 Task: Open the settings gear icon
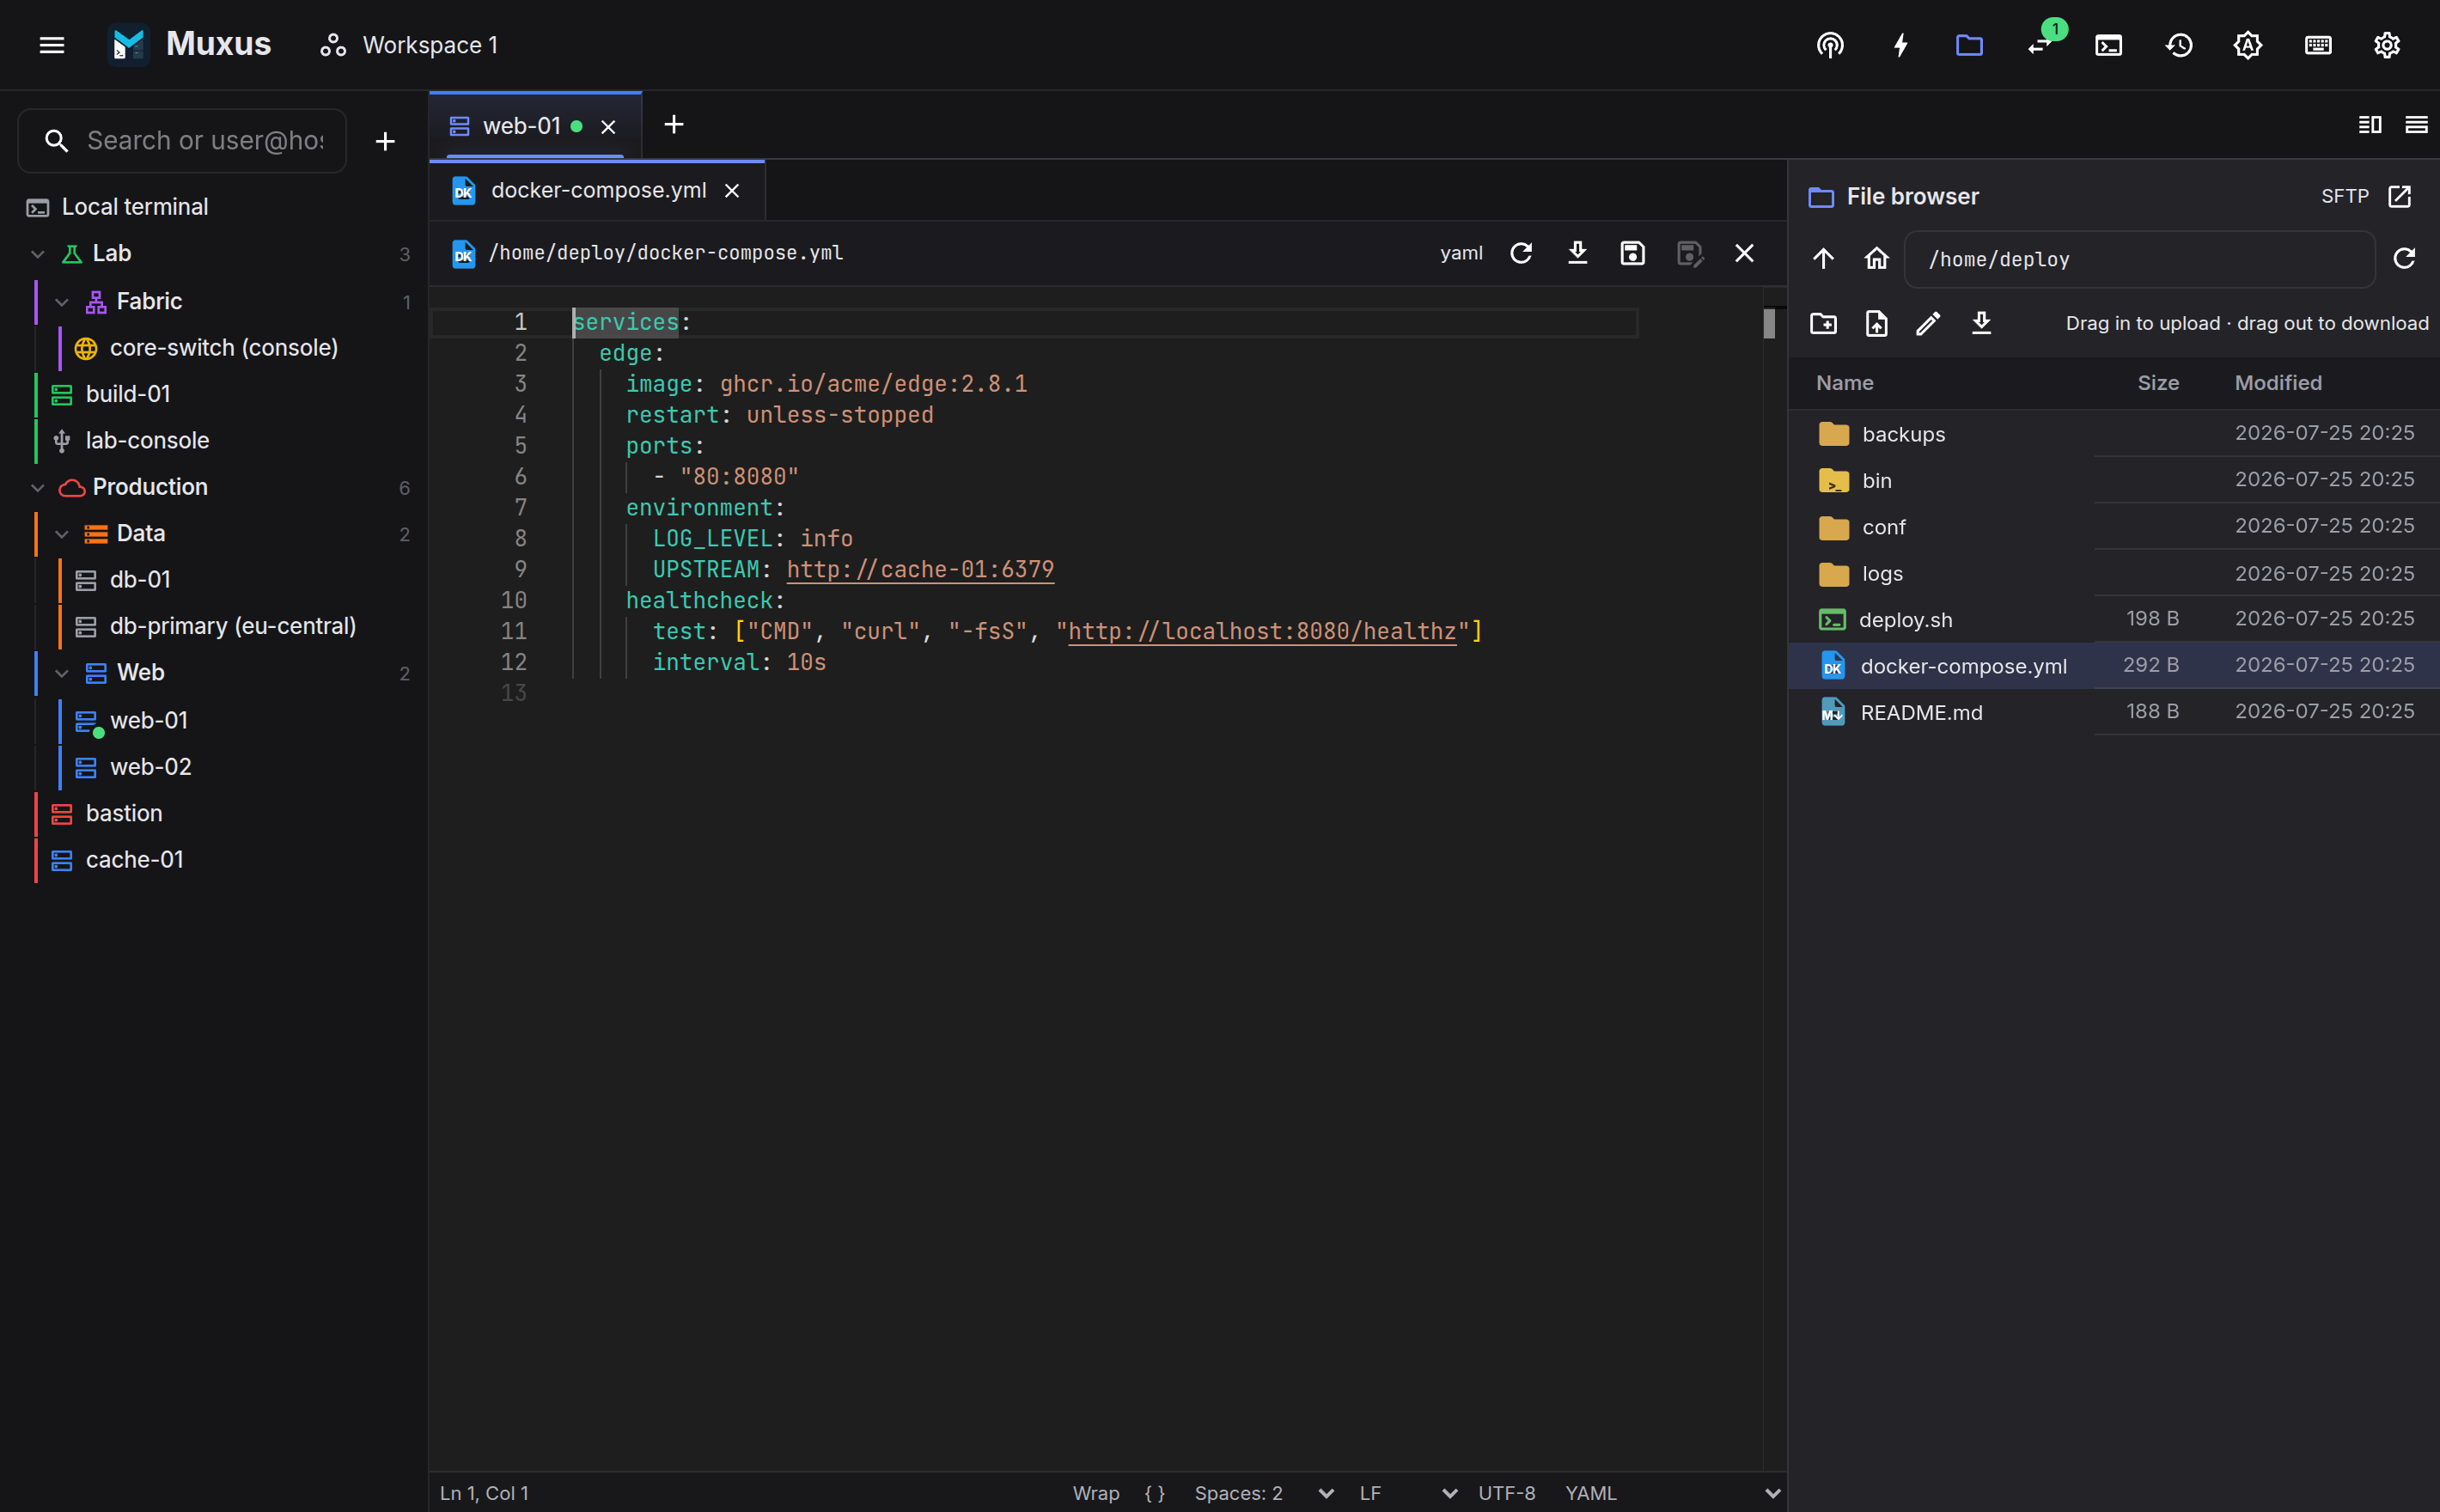coord(2387,45)
